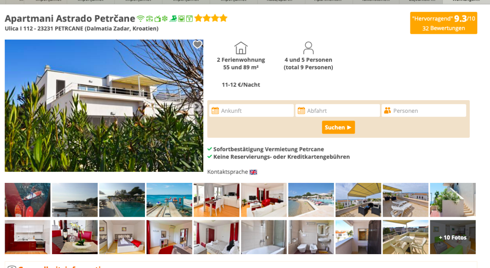Click the Suchen search button

point(338,127)
